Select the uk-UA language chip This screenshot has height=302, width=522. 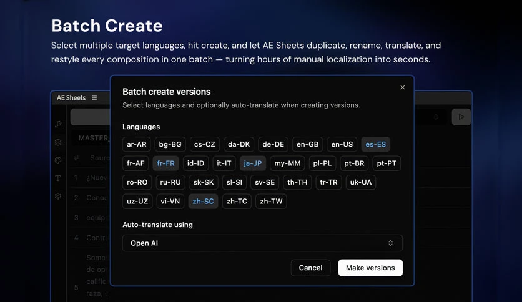[x=361, y=182]
